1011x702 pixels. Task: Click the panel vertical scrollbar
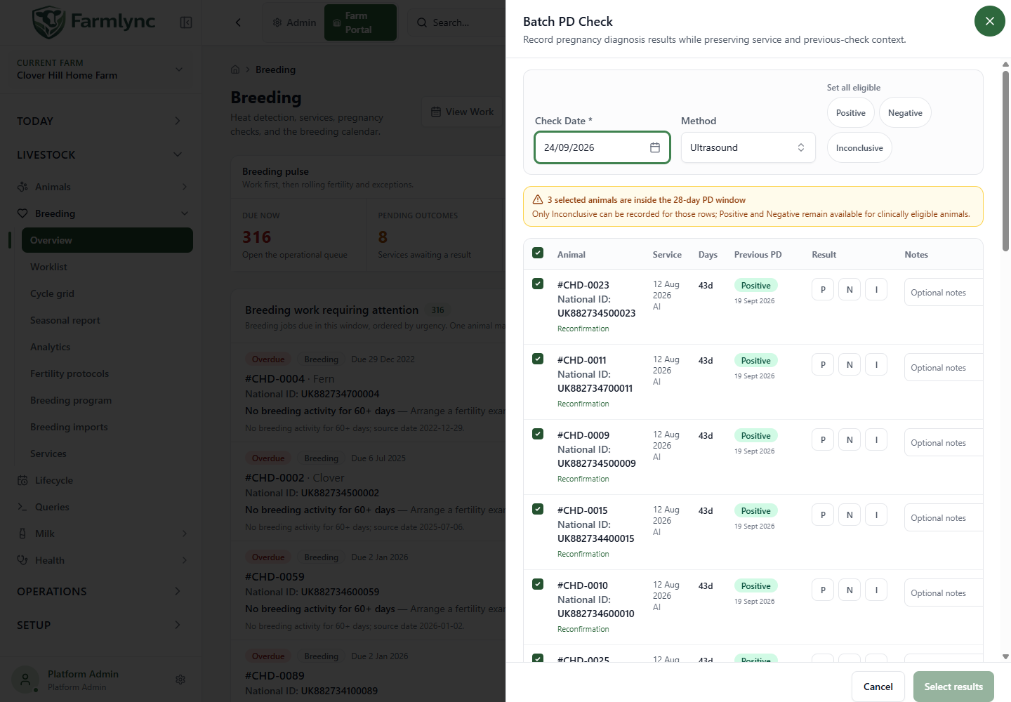[x=1005, y=160]
